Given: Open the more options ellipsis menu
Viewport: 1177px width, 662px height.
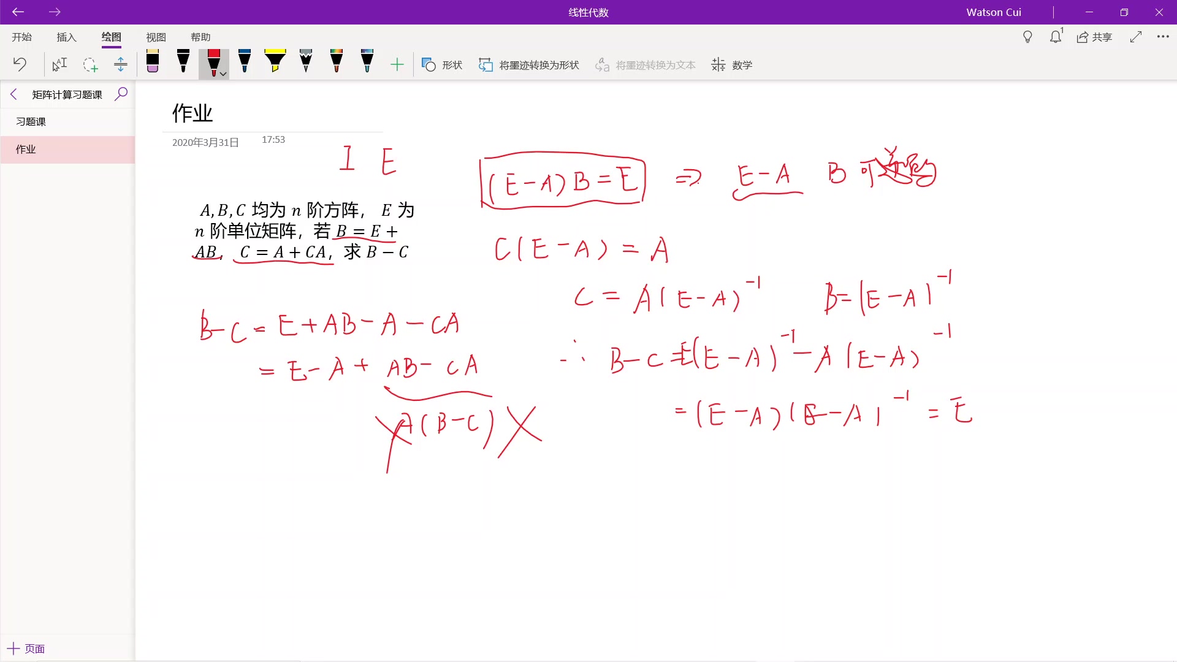Looking at the screenshot, I should (x=1163, y=37).
